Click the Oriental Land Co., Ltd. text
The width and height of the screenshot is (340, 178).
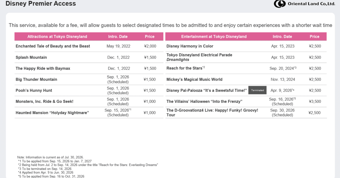click(x=311, y=4)
